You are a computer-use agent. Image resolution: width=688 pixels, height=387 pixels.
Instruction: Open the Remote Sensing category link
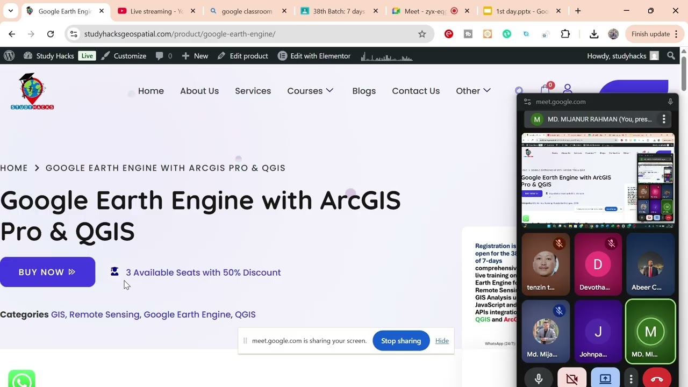104,314
